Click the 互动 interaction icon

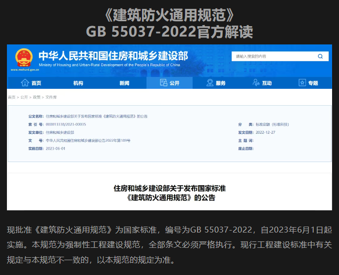pyautogui.click(x=256, y=82)
